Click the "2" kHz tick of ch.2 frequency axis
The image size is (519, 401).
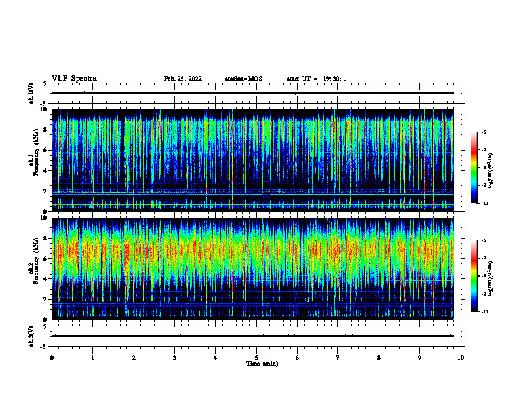[46, 299]
